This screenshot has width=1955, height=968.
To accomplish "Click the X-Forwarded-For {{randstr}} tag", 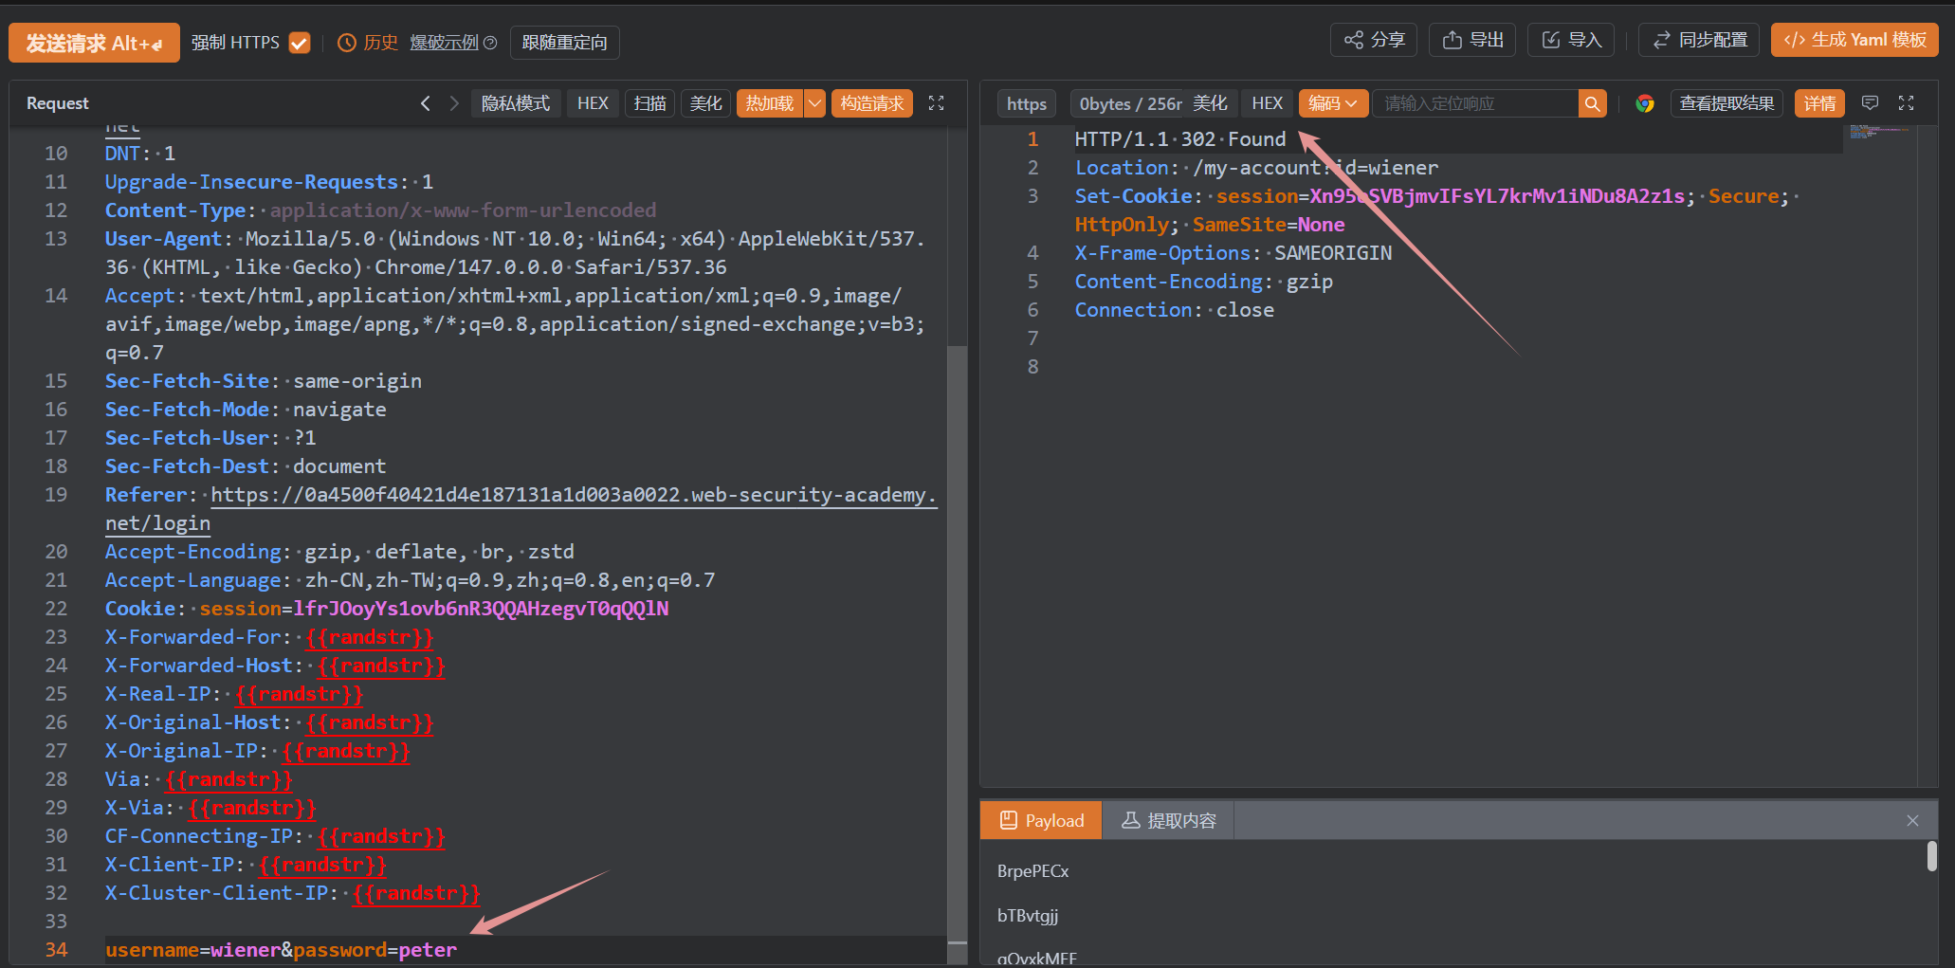I will tap(370, 637).
